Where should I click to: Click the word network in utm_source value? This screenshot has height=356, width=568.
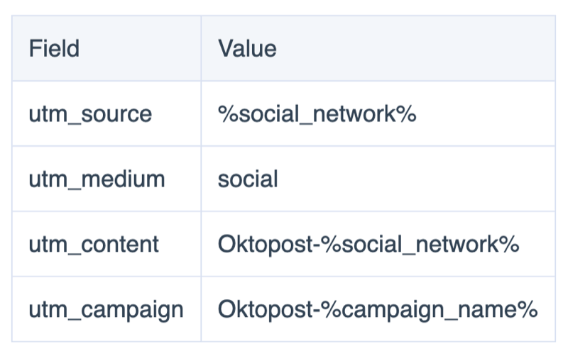354,114
